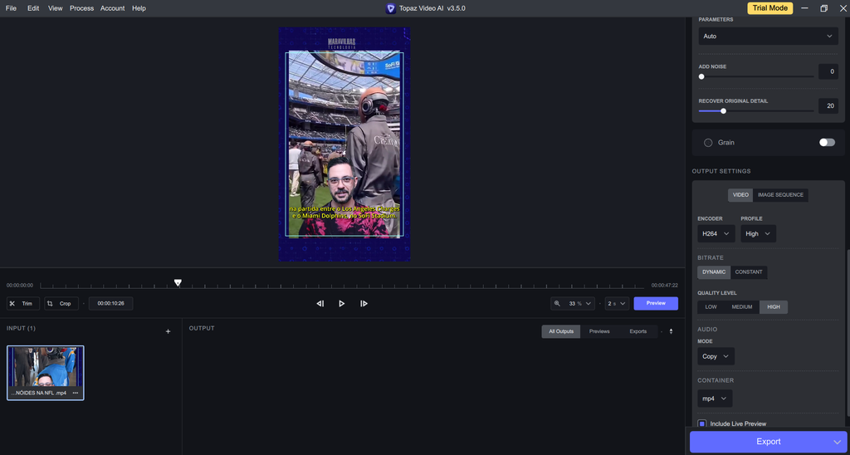Open the Process menu
This screenshot has height=455, width=850.
click(82, 8)
